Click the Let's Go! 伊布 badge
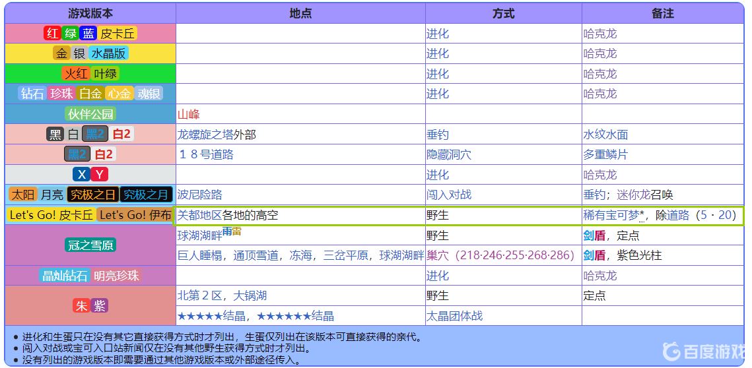752x368 pixels. point(135,215)
